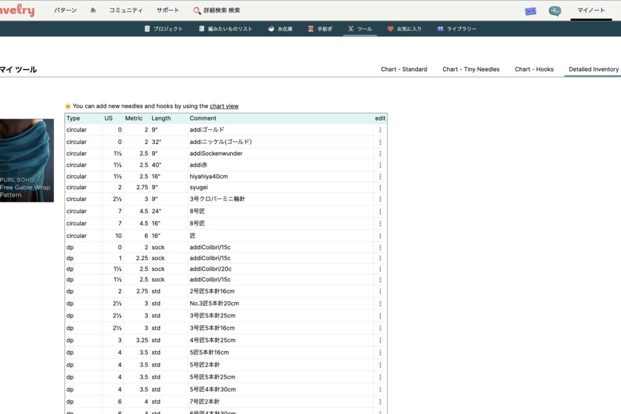Open edit menu for 3号クロバーミニ輪針 row
This screenshot has height=414, width=621.
point(380,199)
